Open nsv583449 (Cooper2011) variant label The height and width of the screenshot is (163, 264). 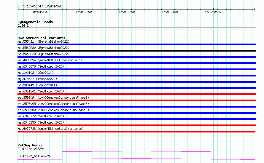click(37, 85)
